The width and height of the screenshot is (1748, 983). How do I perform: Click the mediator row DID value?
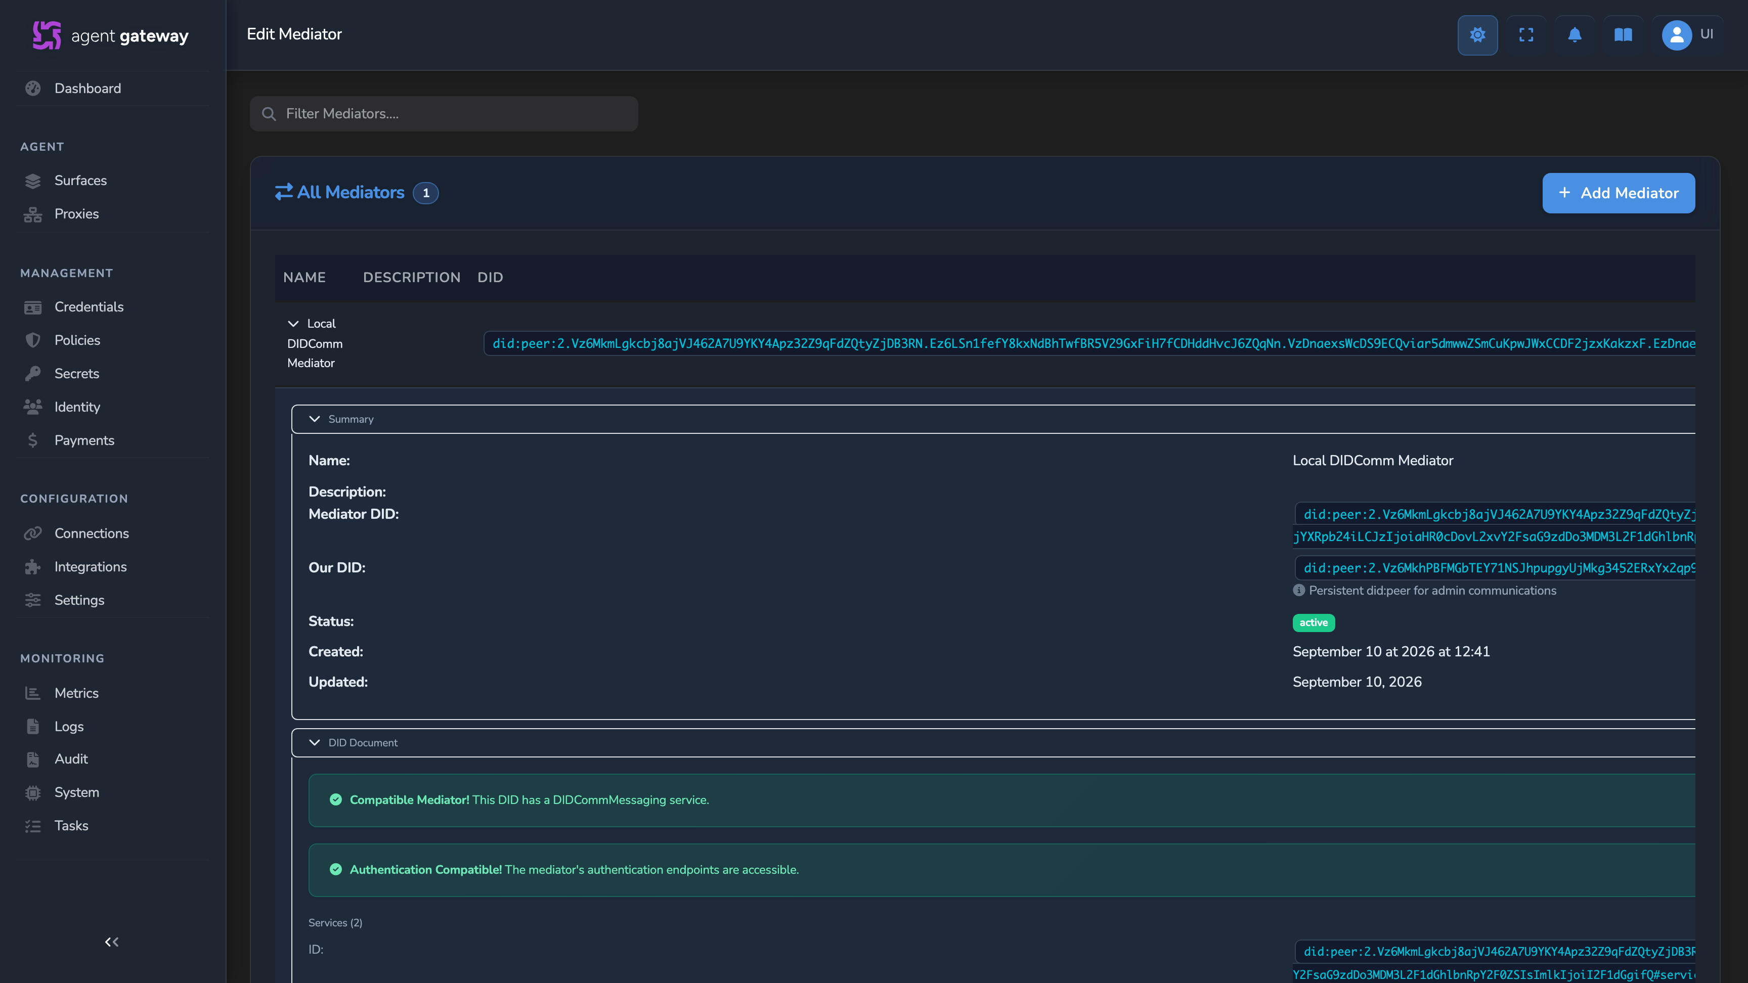click(x=1090, y=344)
